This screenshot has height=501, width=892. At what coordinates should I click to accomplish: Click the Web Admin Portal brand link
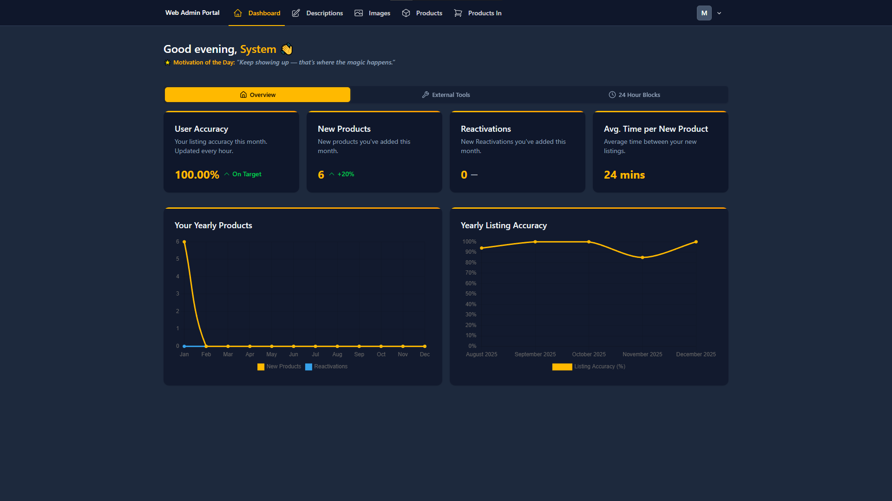pyautogui.click(x=192, y=13)
